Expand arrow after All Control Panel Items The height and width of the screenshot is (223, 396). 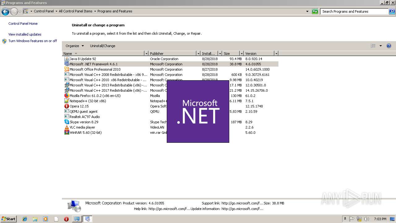95,11
